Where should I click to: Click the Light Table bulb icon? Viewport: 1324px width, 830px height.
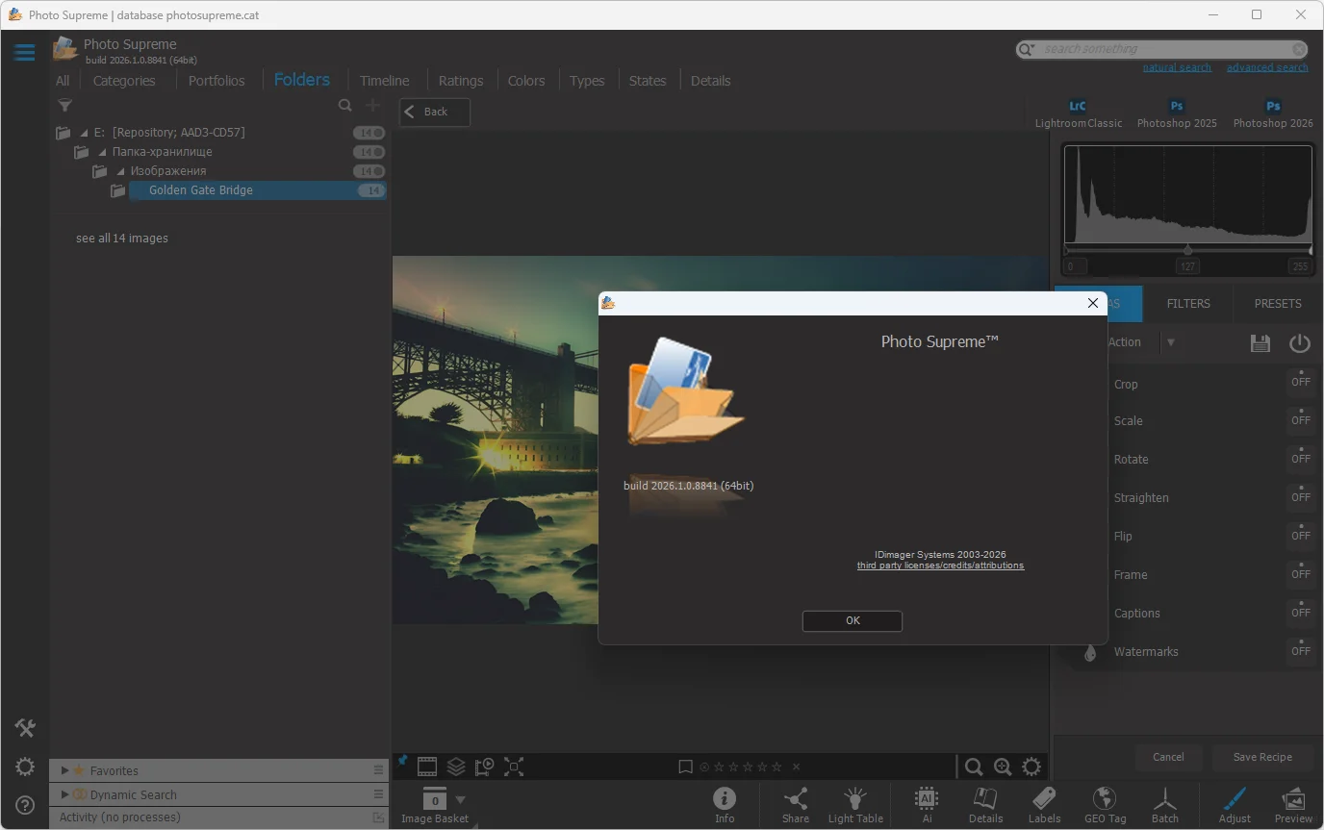854,798
